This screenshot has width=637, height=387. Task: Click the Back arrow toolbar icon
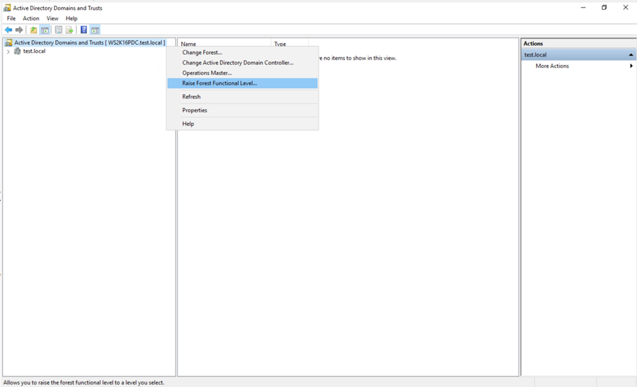click(8, 30)
